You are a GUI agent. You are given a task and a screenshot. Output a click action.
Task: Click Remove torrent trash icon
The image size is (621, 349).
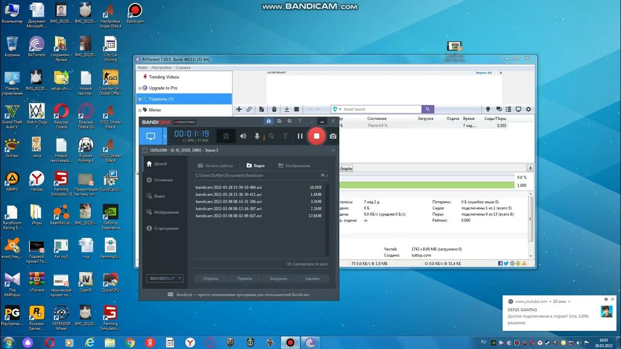pyautogui.click(x=274, y=110)
